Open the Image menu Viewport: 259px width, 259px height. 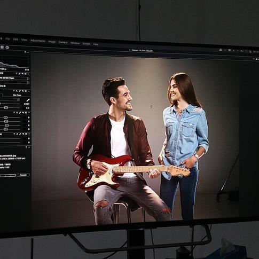click(52, 42)
